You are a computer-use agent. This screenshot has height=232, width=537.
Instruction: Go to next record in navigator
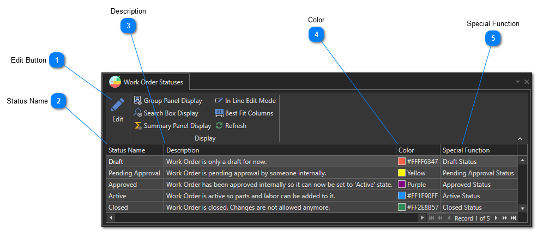pos(496,218)
